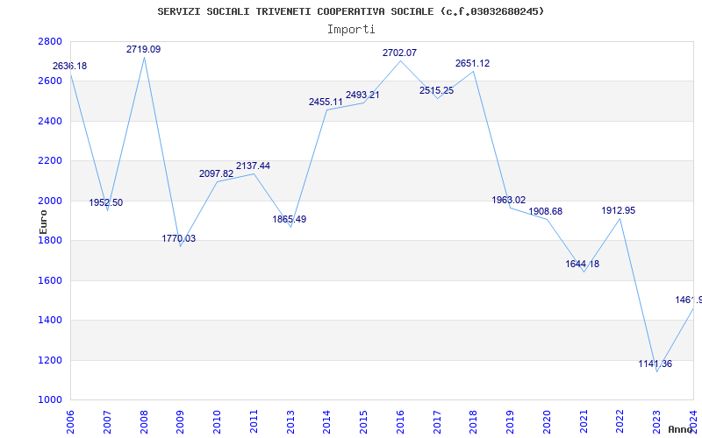Click the Importi subtitle
Viewport: 702px width, 438px height.
[351, 30]
